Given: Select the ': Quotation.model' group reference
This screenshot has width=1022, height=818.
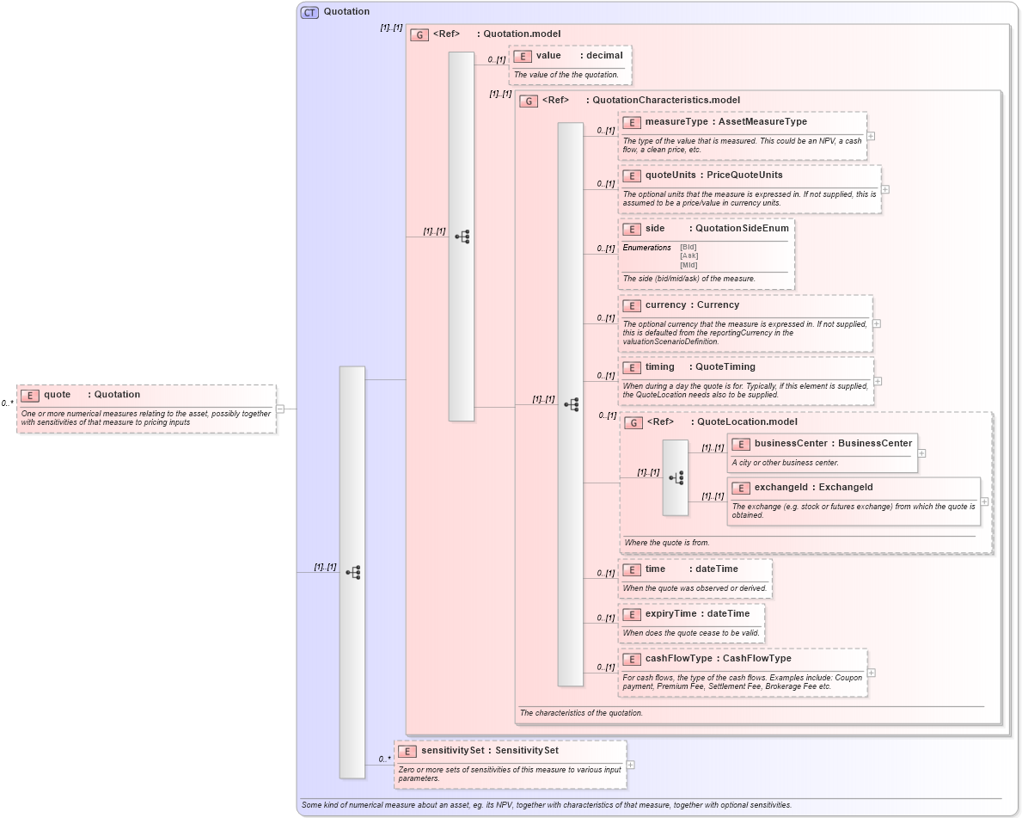Looking at the screenshot, I should (x=519, y=34).
